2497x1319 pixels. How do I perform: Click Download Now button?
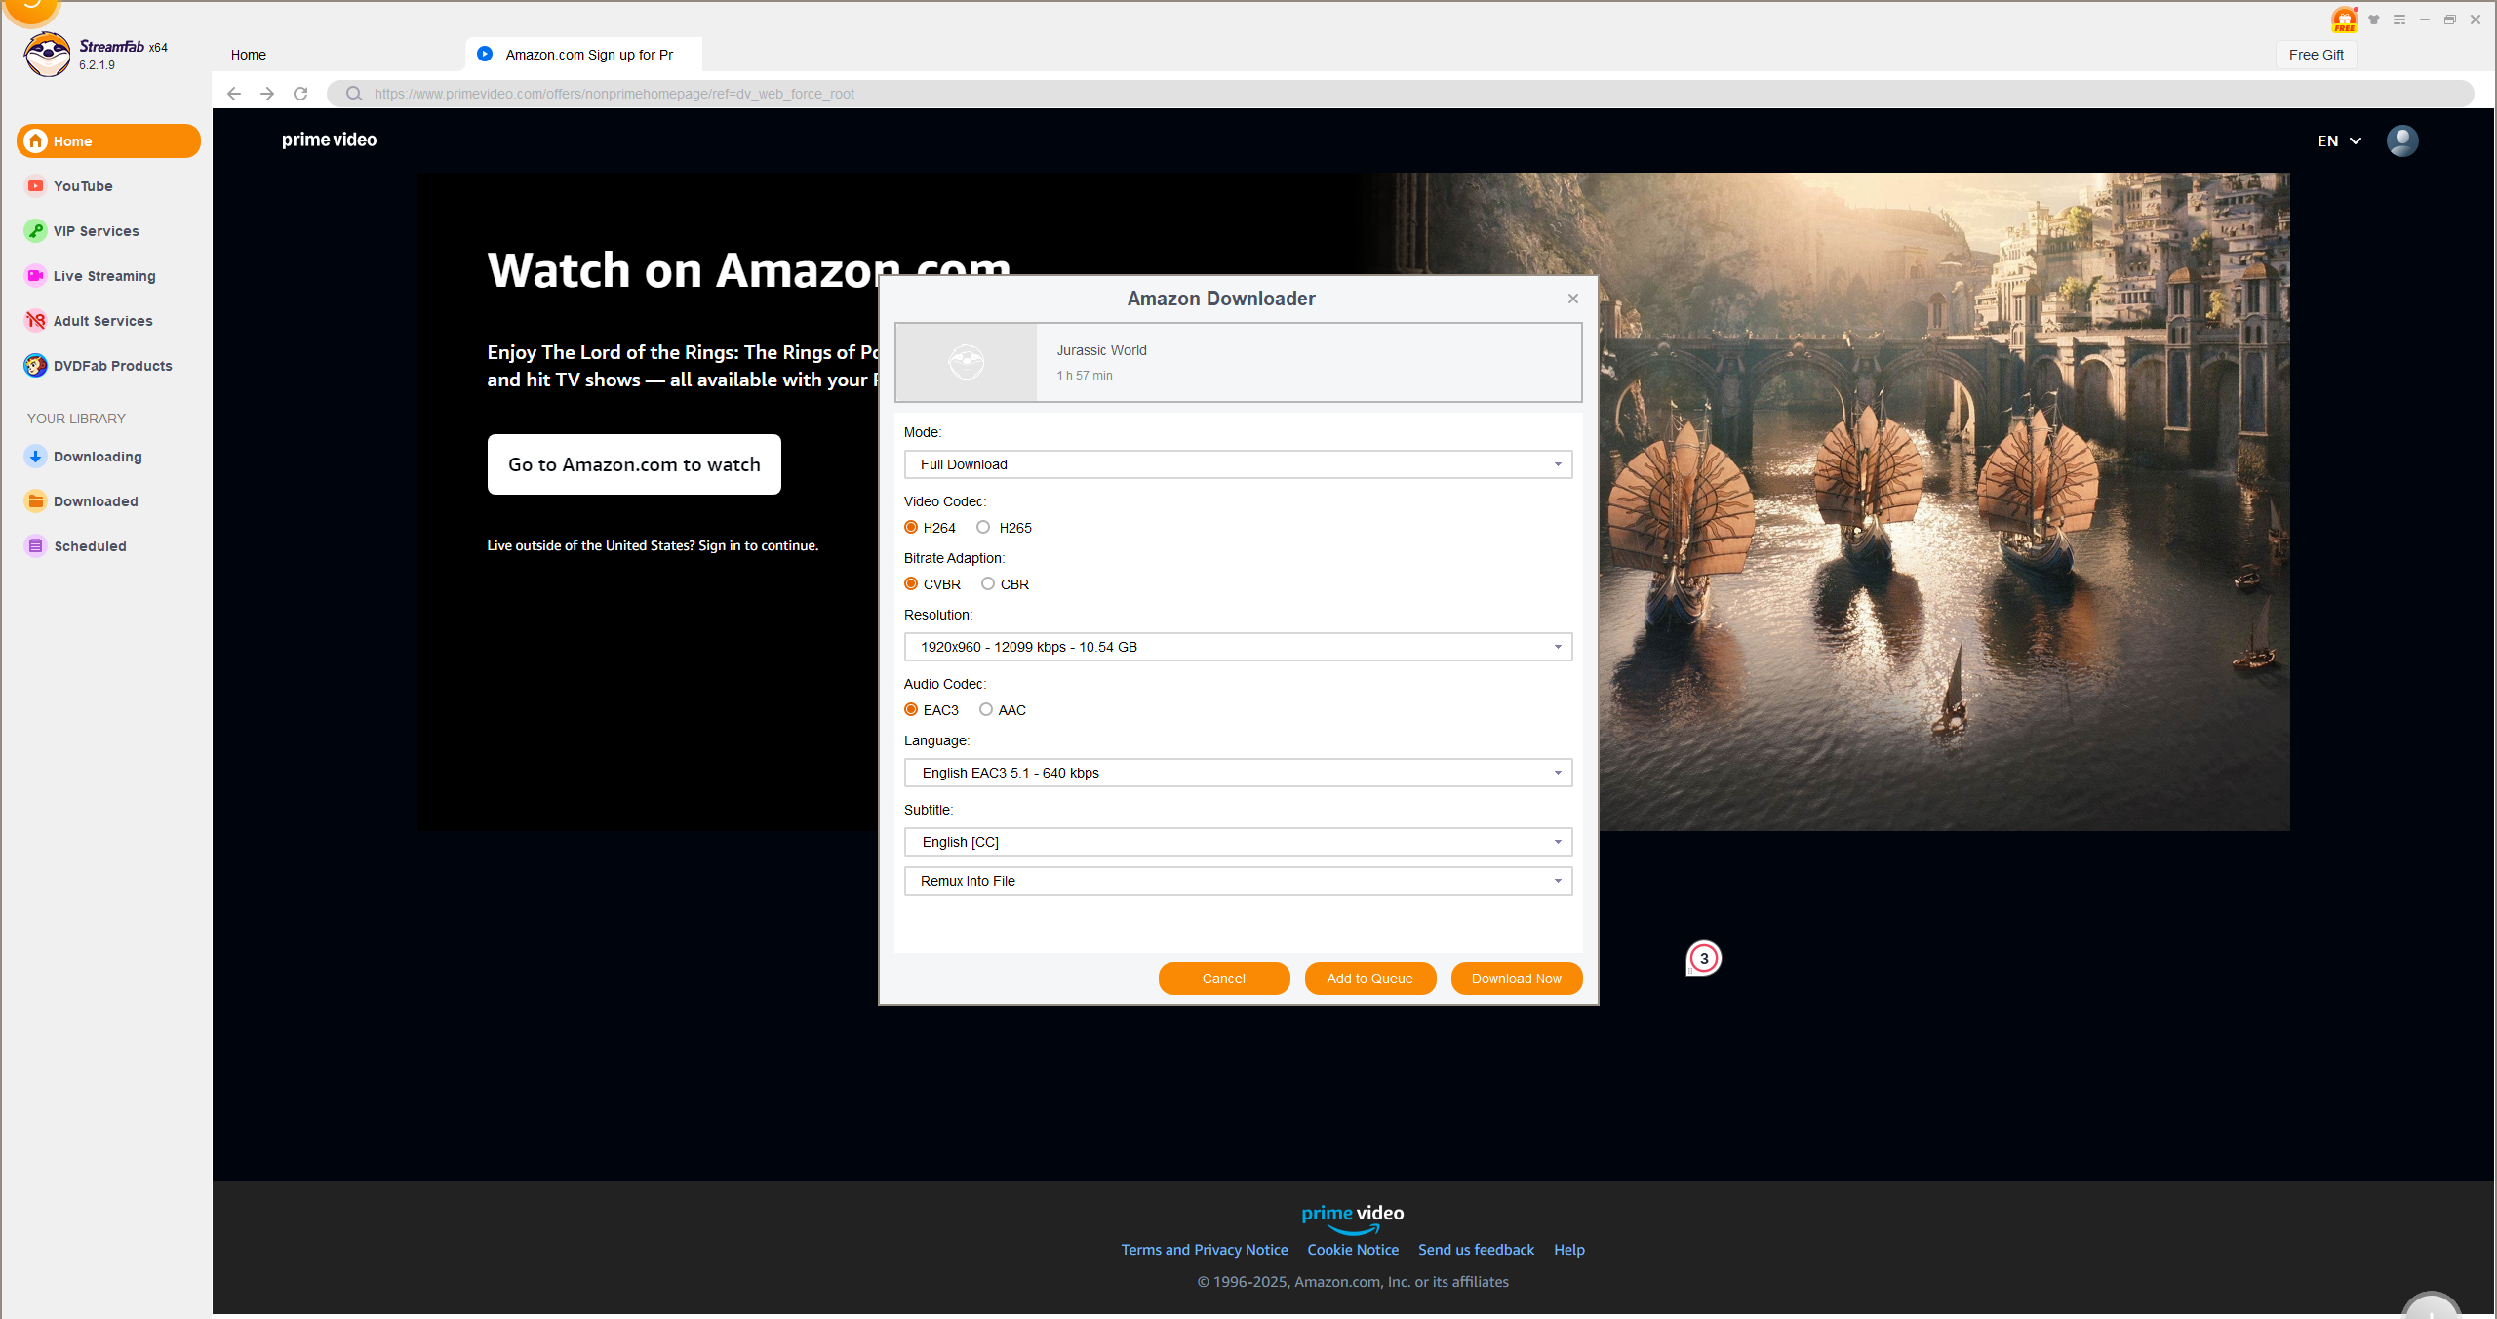click(1517, 979)
